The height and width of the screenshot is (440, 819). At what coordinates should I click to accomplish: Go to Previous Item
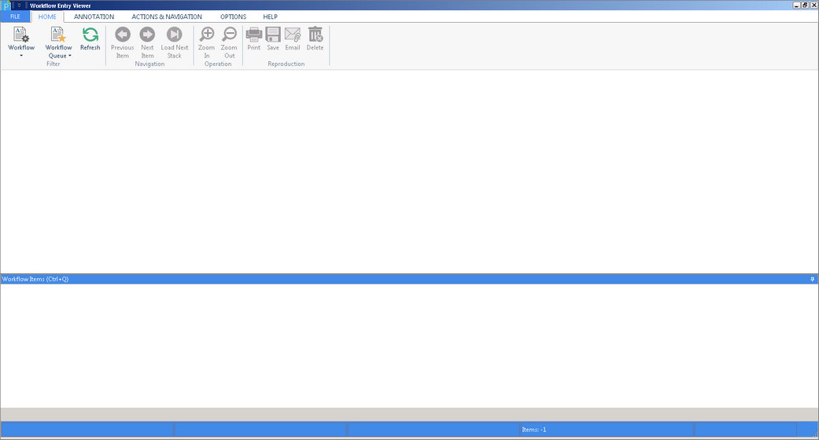click(122, 42)
